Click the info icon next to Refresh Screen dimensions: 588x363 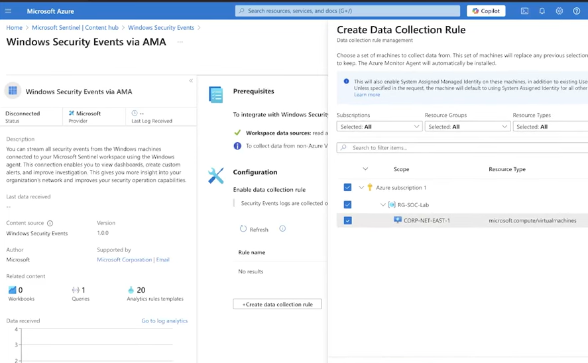[282, 228]
